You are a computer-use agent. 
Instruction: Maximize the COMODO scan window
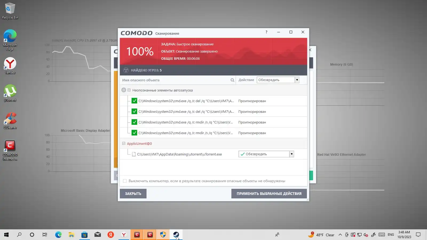[291, 32]
